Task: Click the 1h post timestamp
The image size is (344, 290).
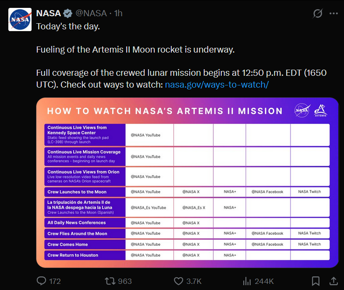Action: click(x=118, y=13)
